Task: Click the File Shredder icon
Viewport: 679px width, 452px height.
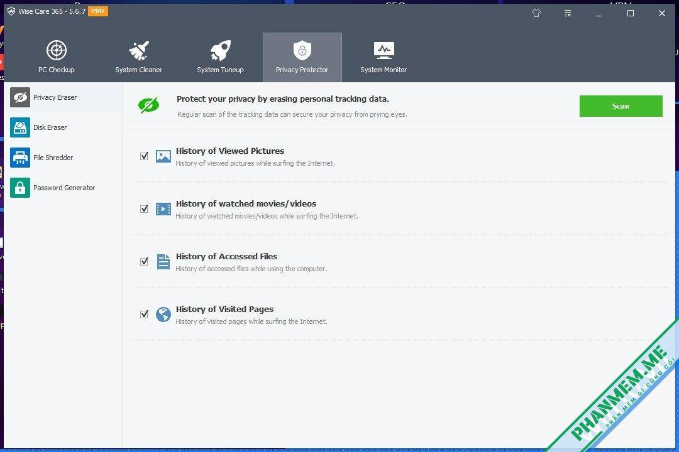Action: pos(20,158)
